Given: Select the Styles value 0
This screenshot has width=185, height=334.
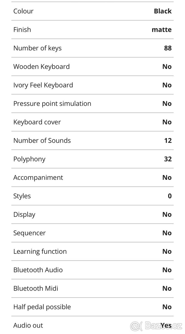Looking at the screenshot, I should click(170, 196).
